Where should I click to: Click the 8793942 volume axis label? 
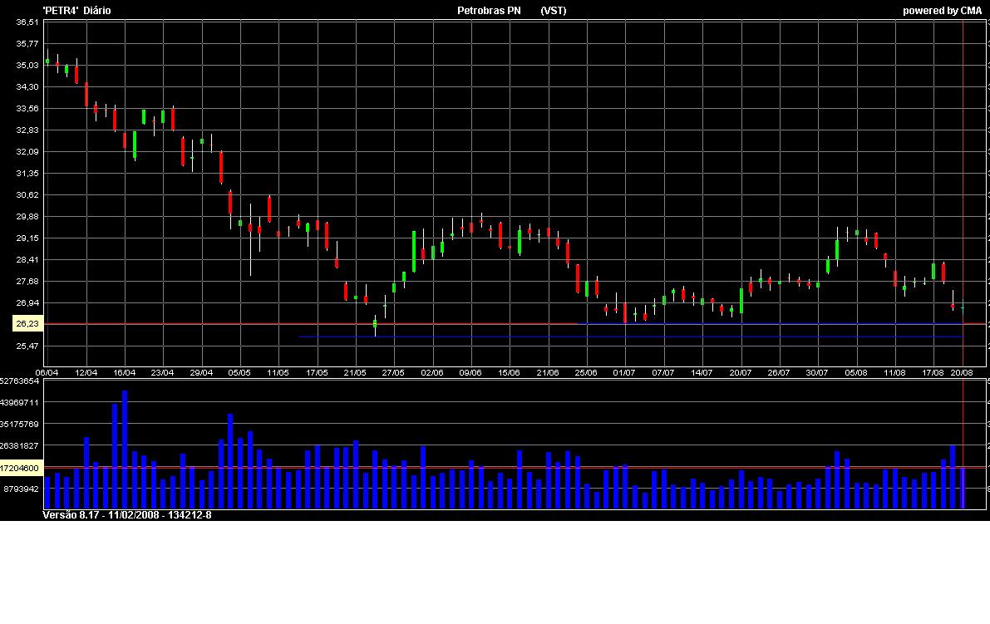pyautogui.click(x=22, y=489)
